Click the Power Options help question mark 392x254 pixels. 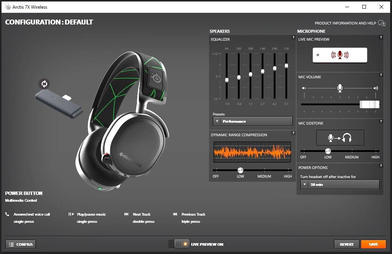point(381,166)
